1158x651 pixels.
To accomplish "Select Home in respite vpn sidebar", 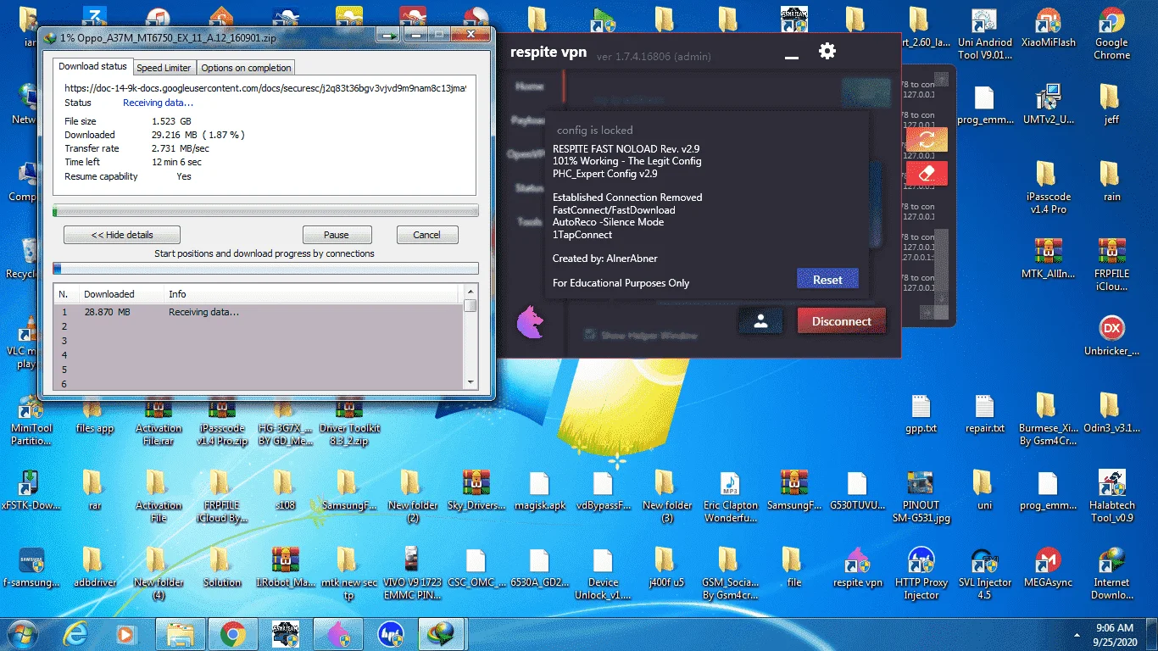I will pyautogui.click(x=530, y=86).
